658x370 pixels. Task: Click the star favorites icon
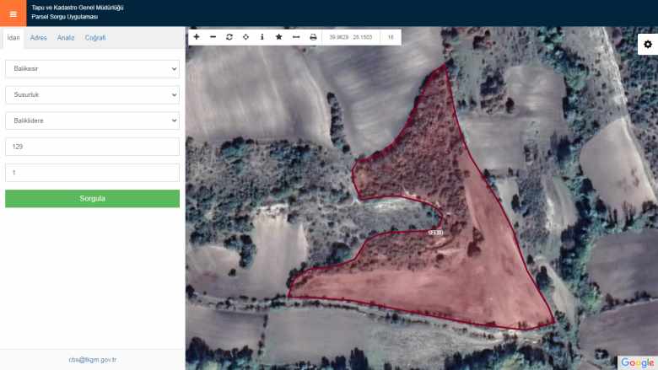[x=278, y=37]
